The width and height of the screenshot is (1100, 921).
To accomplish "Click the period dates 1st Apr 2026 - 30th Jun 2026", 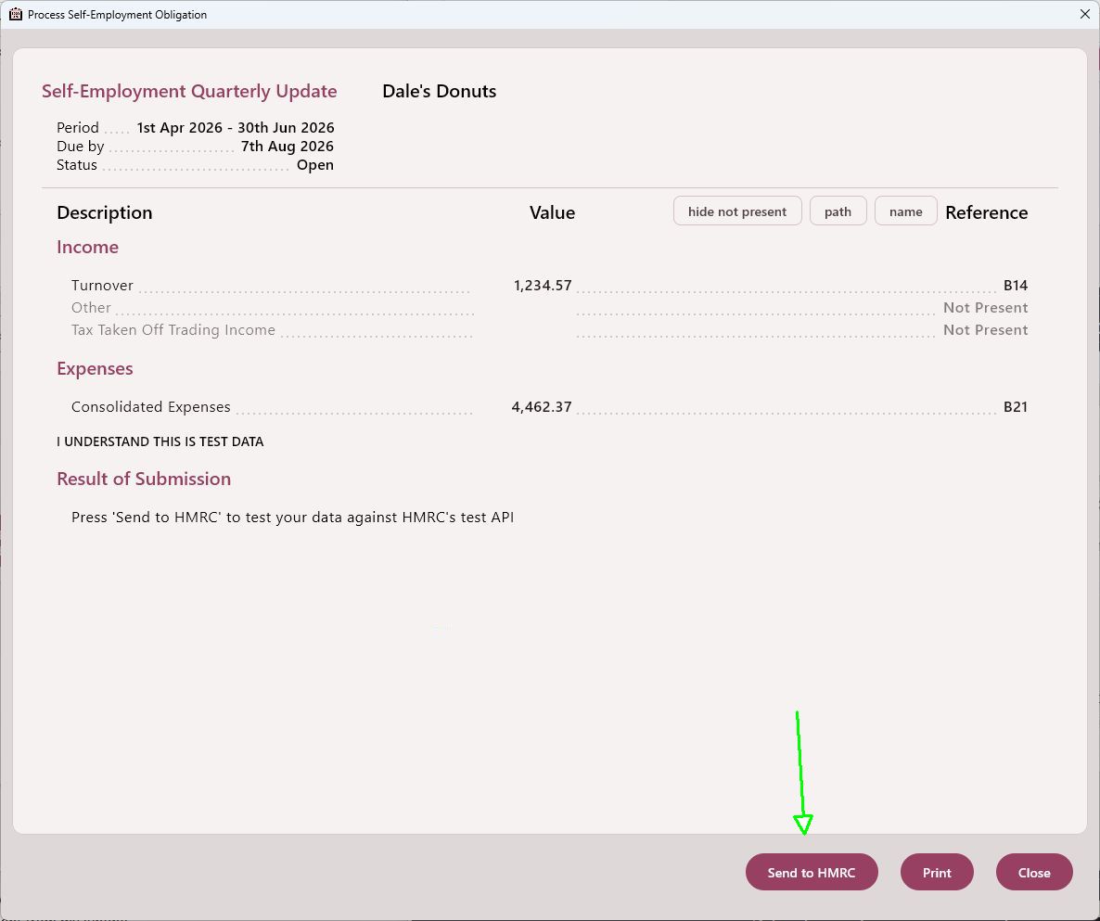I will point(235,128).
